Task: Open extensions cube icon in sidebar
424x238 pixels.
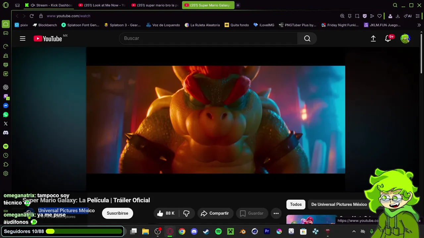Action: pyautogui.click(x=6, y=164)
